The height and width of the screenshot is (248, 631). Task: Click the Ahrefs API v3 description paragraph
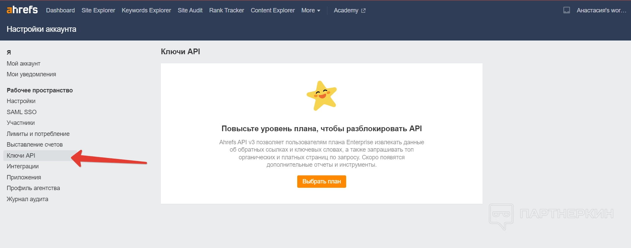pos(322,153)
